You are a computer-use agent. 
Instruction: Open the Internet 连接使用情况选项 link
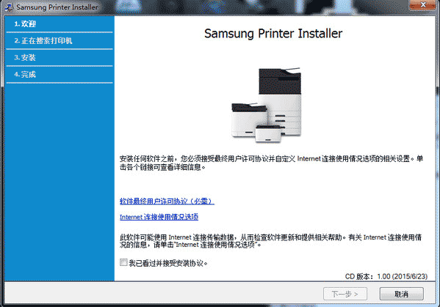coord(159,217)
